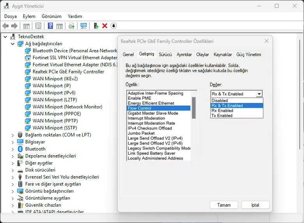
Task: Expand the Bilgisayar category
Action: click(13, 142)
